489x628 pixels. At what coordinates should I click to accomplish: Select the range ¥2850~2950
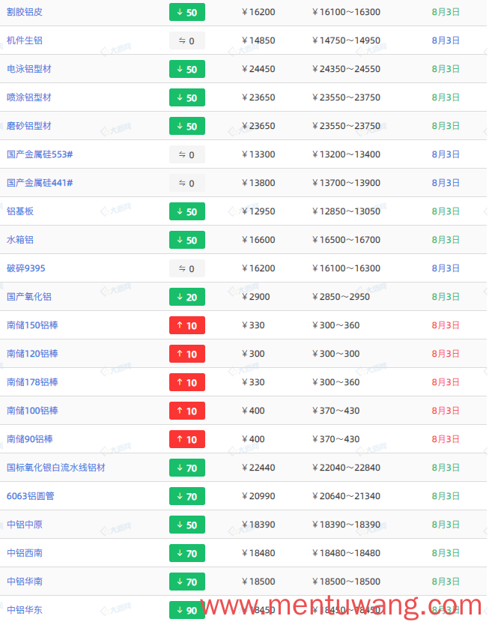coord(341,297)
